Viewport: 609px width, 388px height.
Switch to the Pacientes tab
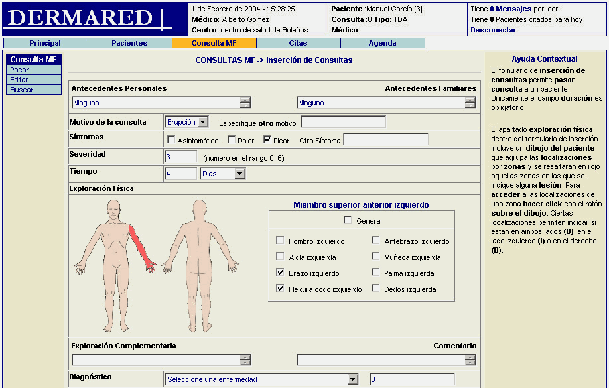coord(129,44)
